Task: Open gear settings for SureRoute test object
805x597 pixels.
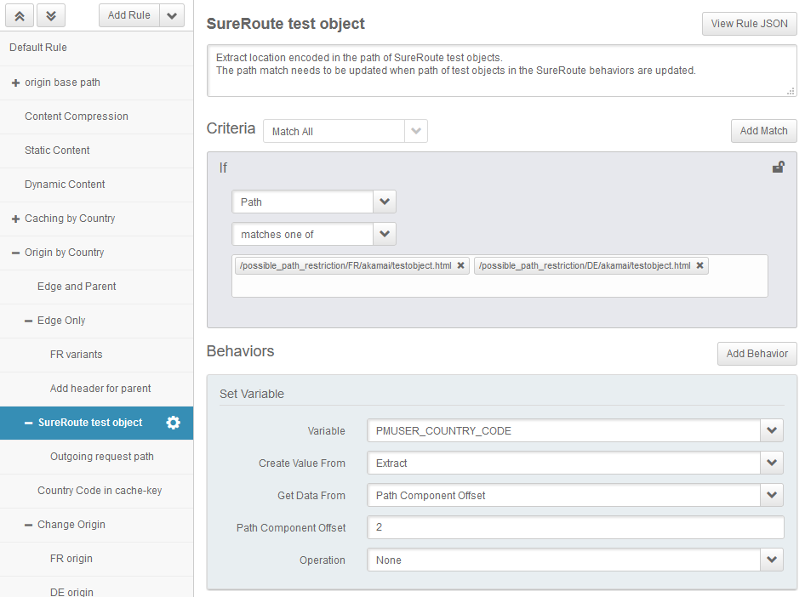Action: click(x=173, y=423)
